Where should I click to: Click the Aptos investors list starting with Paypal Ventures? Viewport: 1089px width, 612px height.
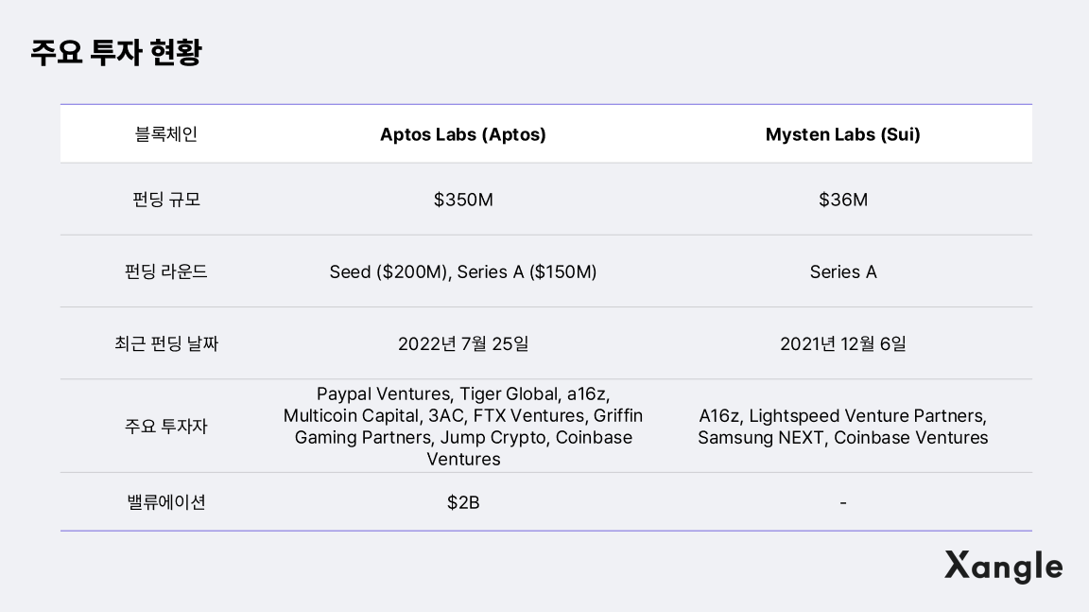(x=463, y=426)
